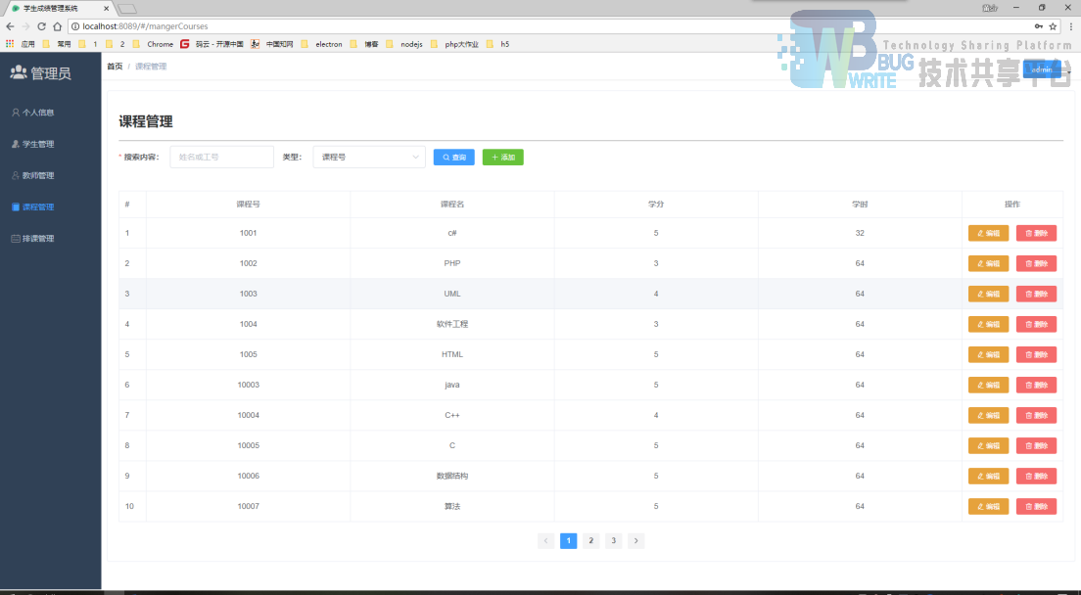Open the h5 bookmark folder
Screen dimensions: 1081x595
click(497, 43)
